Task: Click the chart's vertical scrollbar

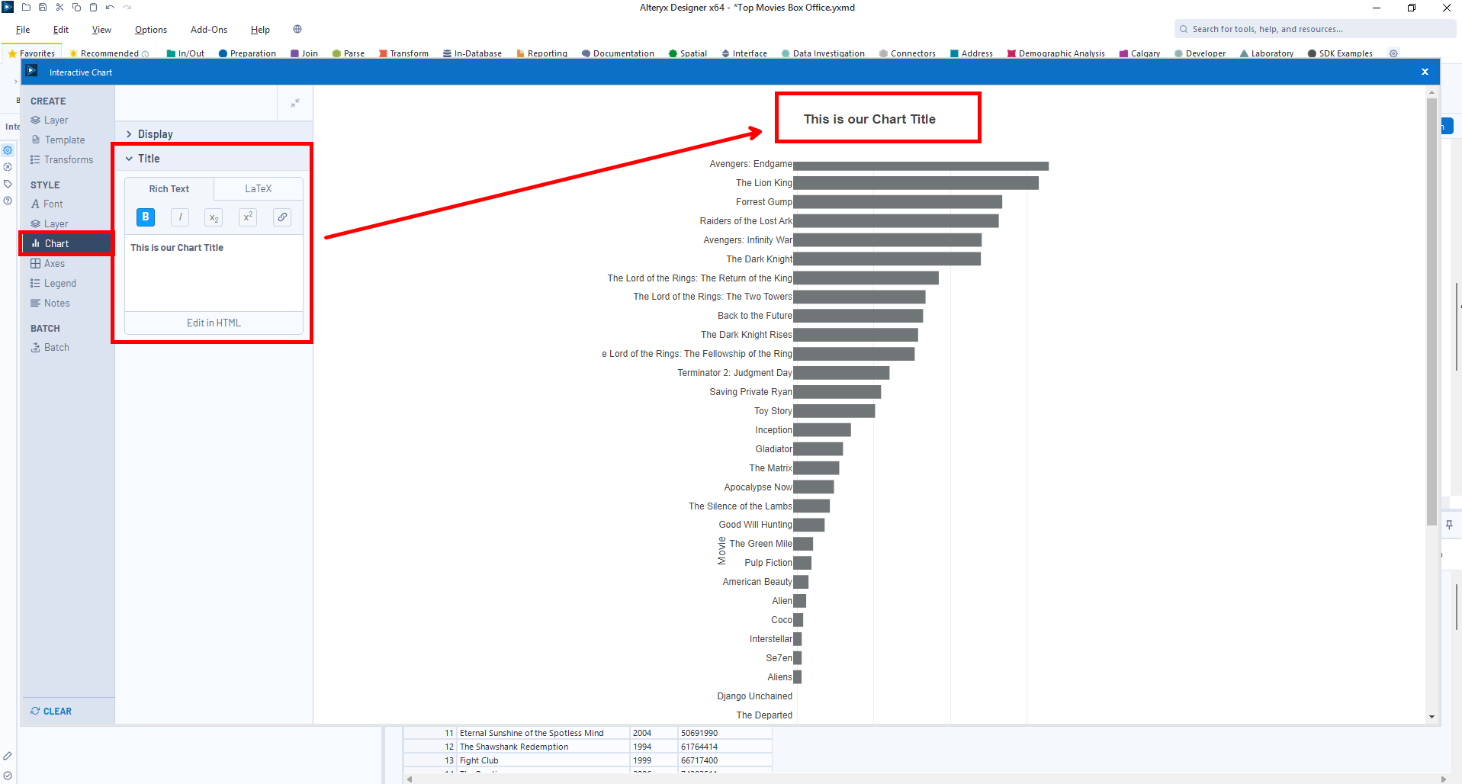Action: coord(1431,305)
